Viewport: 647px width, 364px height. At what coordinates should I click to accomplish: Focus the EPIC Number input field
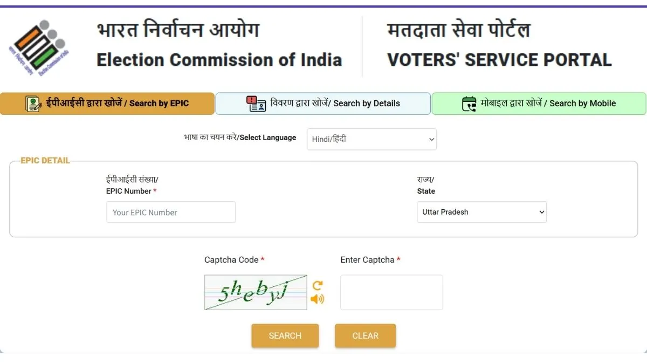click(171, 212)
